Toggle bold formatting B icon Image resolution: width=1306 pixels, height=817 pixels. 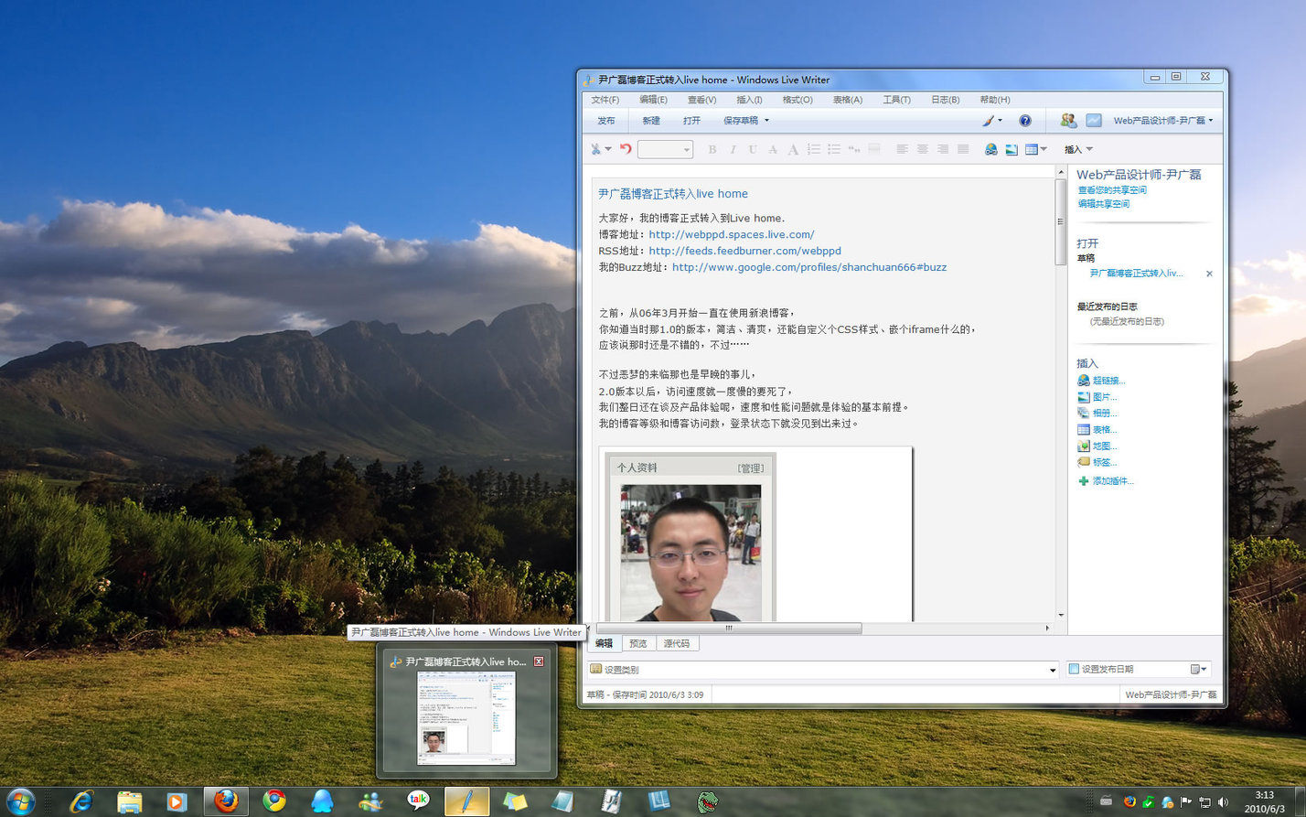tap(712, 149)
